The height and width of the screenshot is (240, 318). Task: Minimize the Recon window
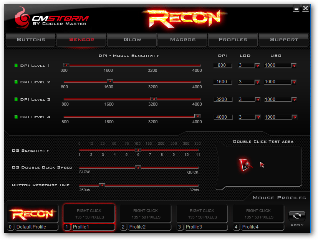pyautogui.click(x=296, y=8)
